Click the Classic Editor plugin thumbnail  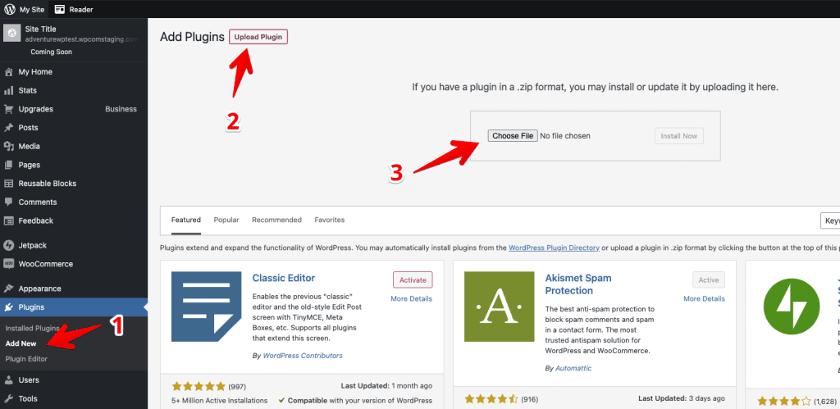tap(206, 307)
